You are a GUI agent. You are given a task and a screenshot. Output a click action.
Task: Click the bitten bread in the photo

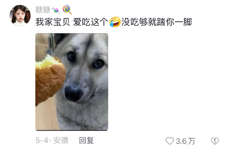50,79
